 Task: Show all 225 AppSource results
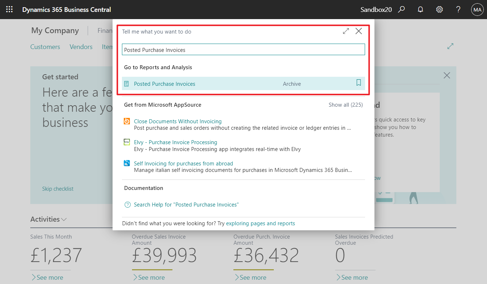coord(346,105)
